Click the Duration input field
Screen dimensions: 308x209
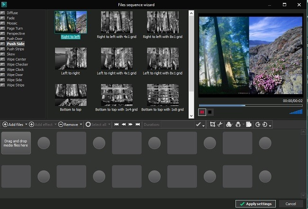177,124
